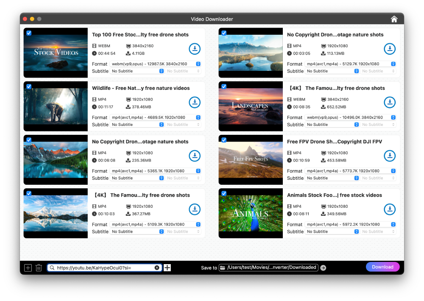
Task: Open Format dropdown for Top 100 video
Action: click(x=155, y=64)
